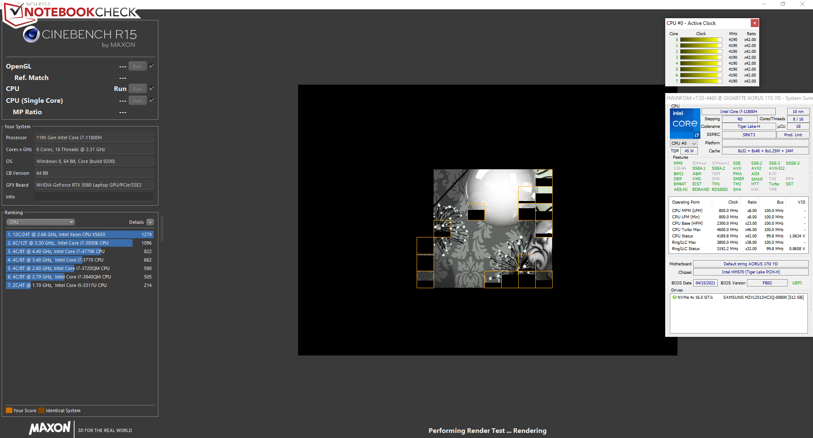Click the Run button for CPU (Single Core)
813x438 pixels.
(138, 101)
